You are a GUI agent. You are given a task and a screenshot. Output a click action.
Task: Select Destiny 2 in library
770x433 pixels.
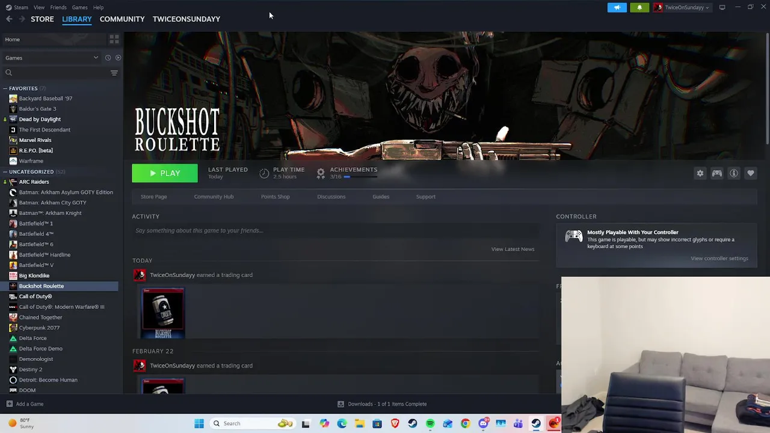pyautogui.click(x=30, y=369)
